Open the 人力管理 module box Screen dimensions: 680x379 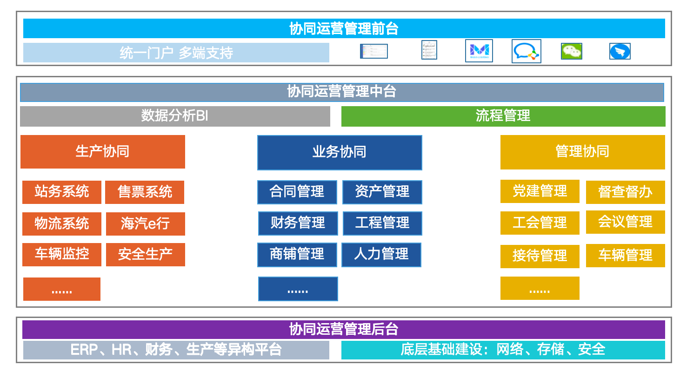(381, 255)
